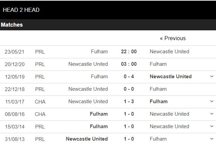Viewport: 216px width, 145px height.
Task: Click Fulham in the 23/05/21 fixture
Action: (99, 52)
